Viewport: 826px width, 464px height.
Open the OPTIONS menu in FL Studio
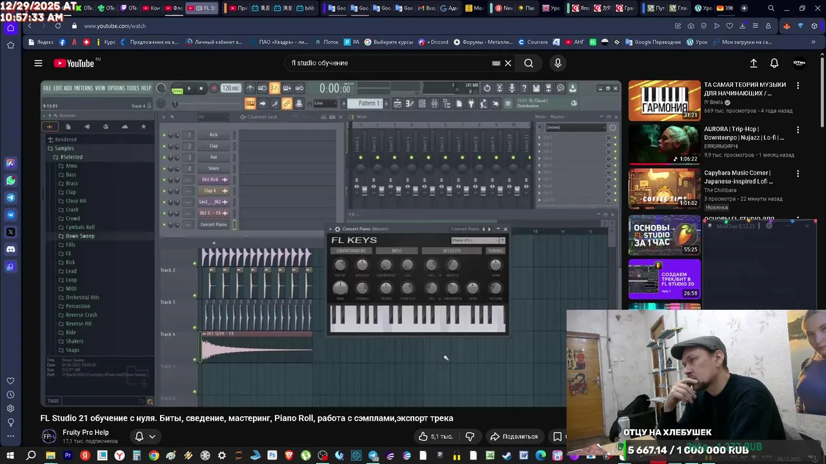tap(116, 88)
